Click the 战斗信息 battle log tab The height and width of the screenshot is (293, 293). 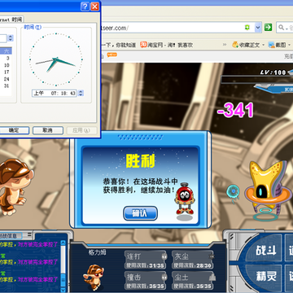10,235
